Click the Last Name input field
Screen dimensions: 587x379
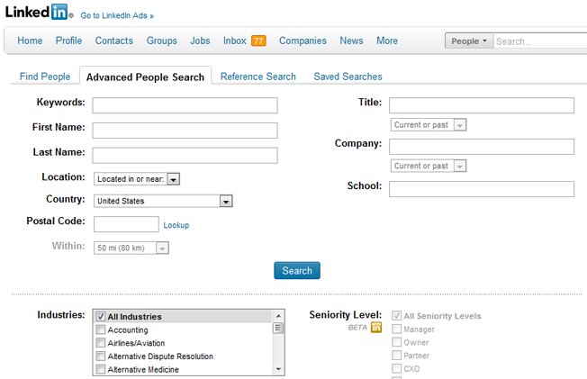185,155
